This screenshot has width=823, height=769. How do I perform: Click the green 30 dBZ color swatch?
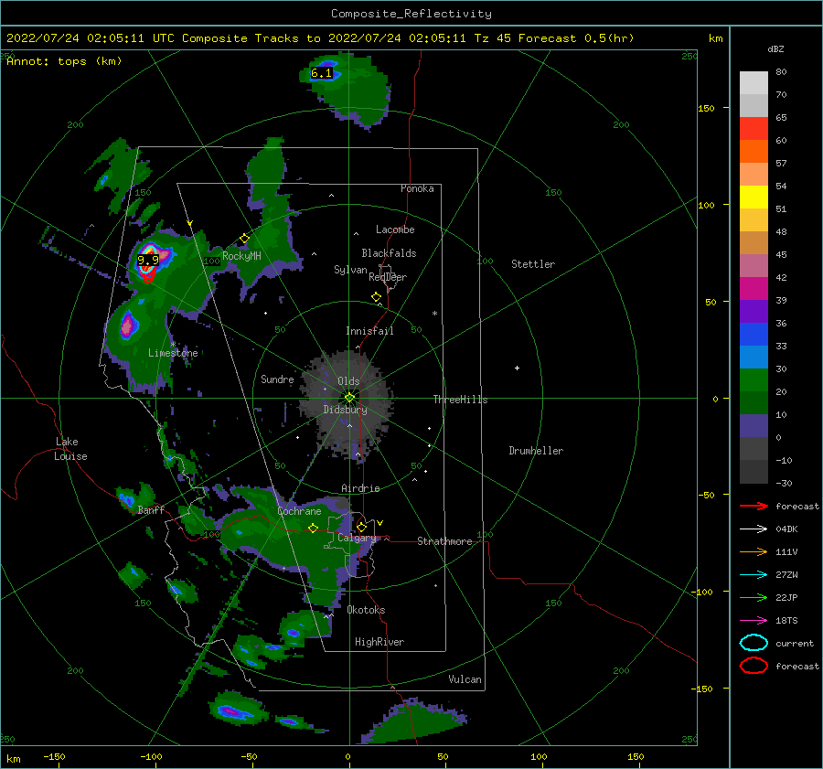tap(754, 379)
